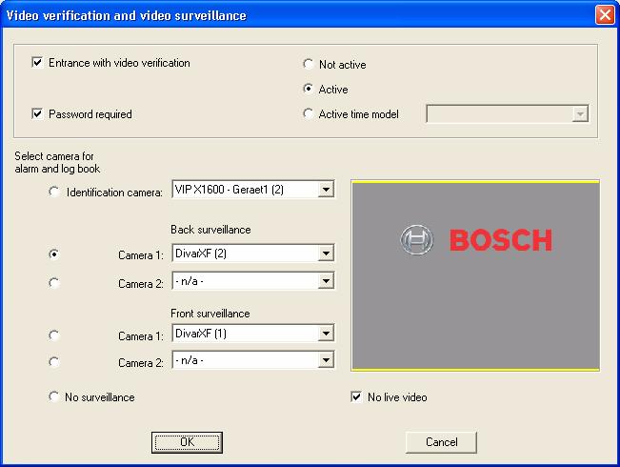Image resolution: width=620 pixels, height=467 pixels.
Task: Click the dialog title bar text
Action: click(127, 15)
